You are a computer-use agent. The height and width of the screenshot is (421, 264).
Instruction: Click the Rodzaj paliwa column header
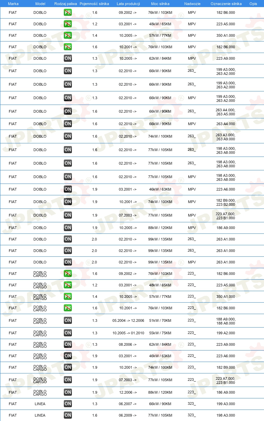66,4
